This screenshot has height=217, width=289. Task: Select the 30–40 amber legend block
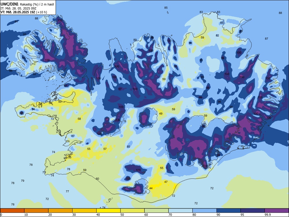pyautogui.click(x=84, y=211)
